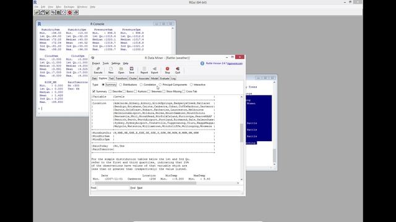Image resolution: width=396 pixels, height=222 pixels.
Task: Open the Help menu in Rattle window
Action: 126,64
